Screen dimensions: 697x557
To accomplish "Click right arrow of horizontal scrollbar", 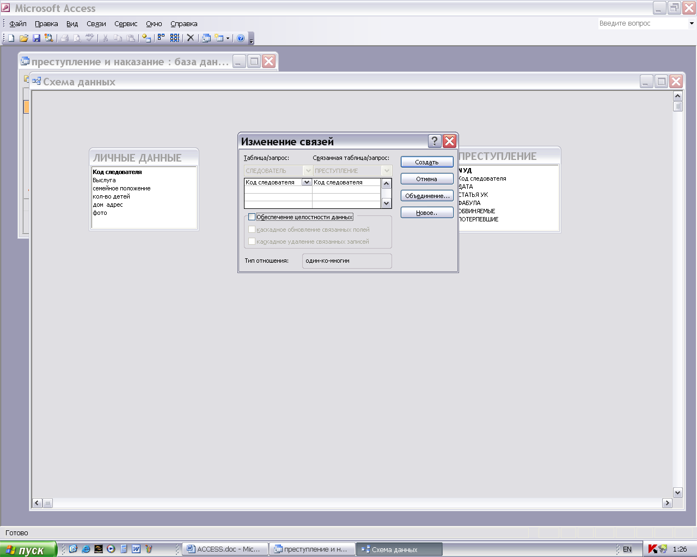I will 668,503.
